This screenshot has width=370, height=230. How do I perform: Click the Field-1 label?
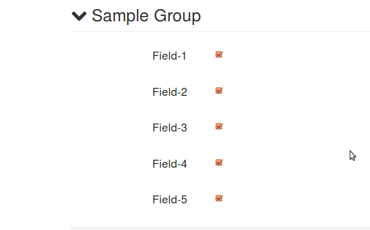click(x=169, y=56)
